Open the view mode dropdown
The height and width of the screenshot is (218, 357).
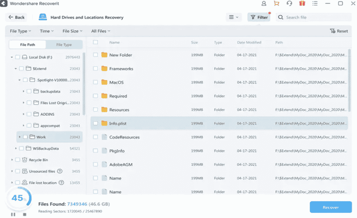tap(234, 17)
